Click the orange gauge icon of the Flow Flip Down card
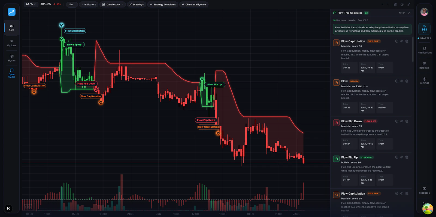Viewport: 436px width, 217px height. point(336,123)
